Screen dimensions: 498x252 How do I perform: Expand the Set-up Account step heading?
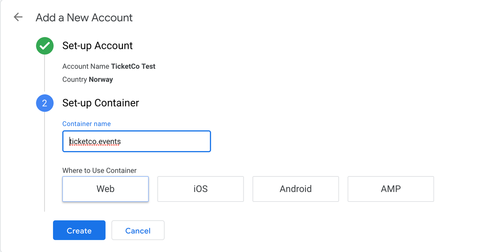click(x=98, y=46)
